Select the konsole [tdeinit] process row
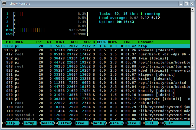This screenshot has height=130, width=196. pyautogui.click(x=96, y=50)
